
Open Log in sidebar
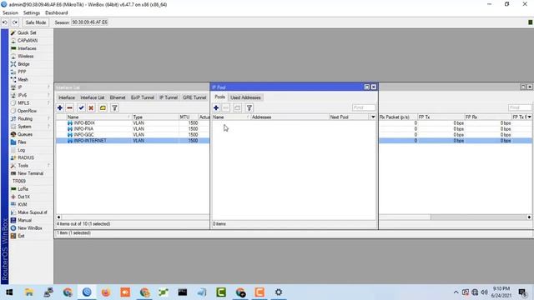[x=21, y=150]
